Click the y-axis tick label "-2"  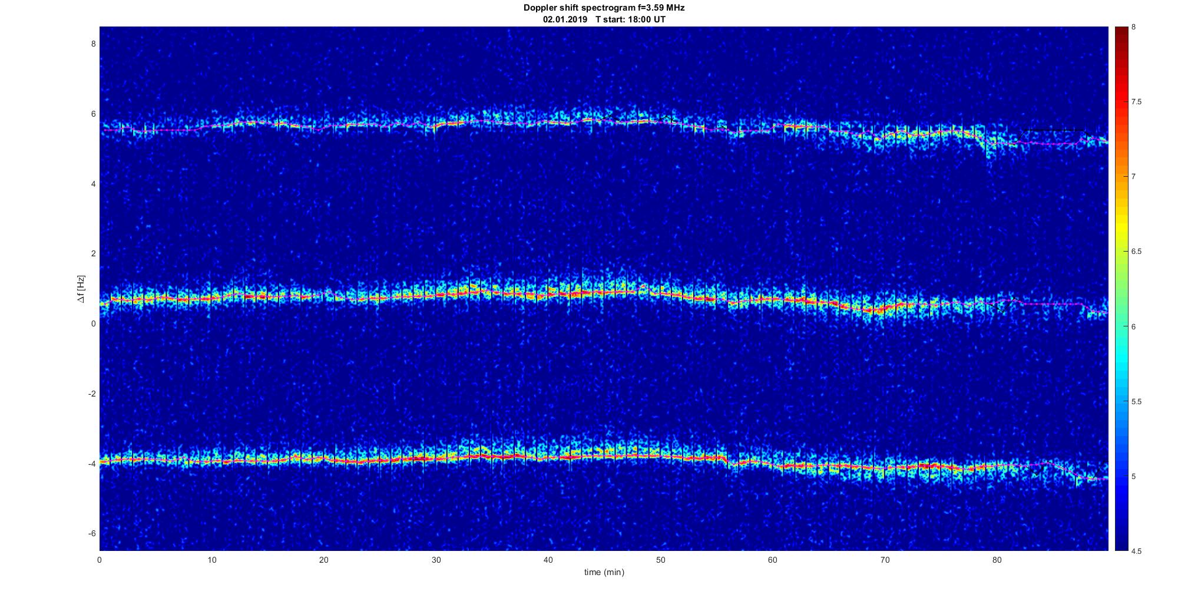coord(92,394)
